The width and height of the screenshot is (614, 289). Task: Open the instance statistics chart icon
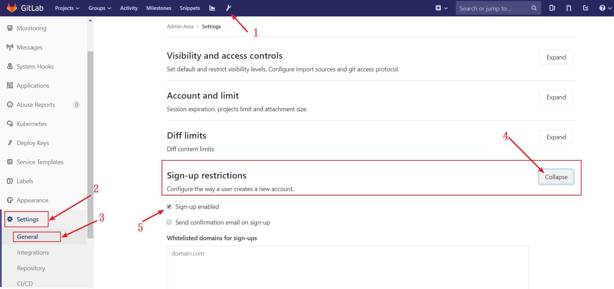tap(212, 8)
